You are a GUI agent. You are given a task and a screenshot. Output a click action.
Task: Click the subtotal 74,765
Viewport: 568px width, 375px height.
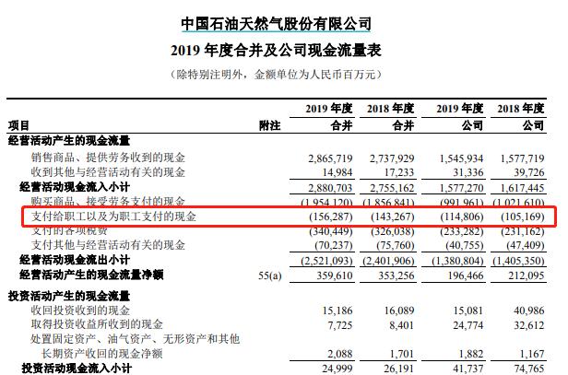[x=529, y=369]
